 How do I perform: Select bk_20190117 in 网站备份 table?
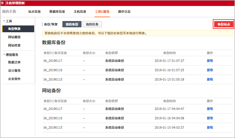pos(53,109)
